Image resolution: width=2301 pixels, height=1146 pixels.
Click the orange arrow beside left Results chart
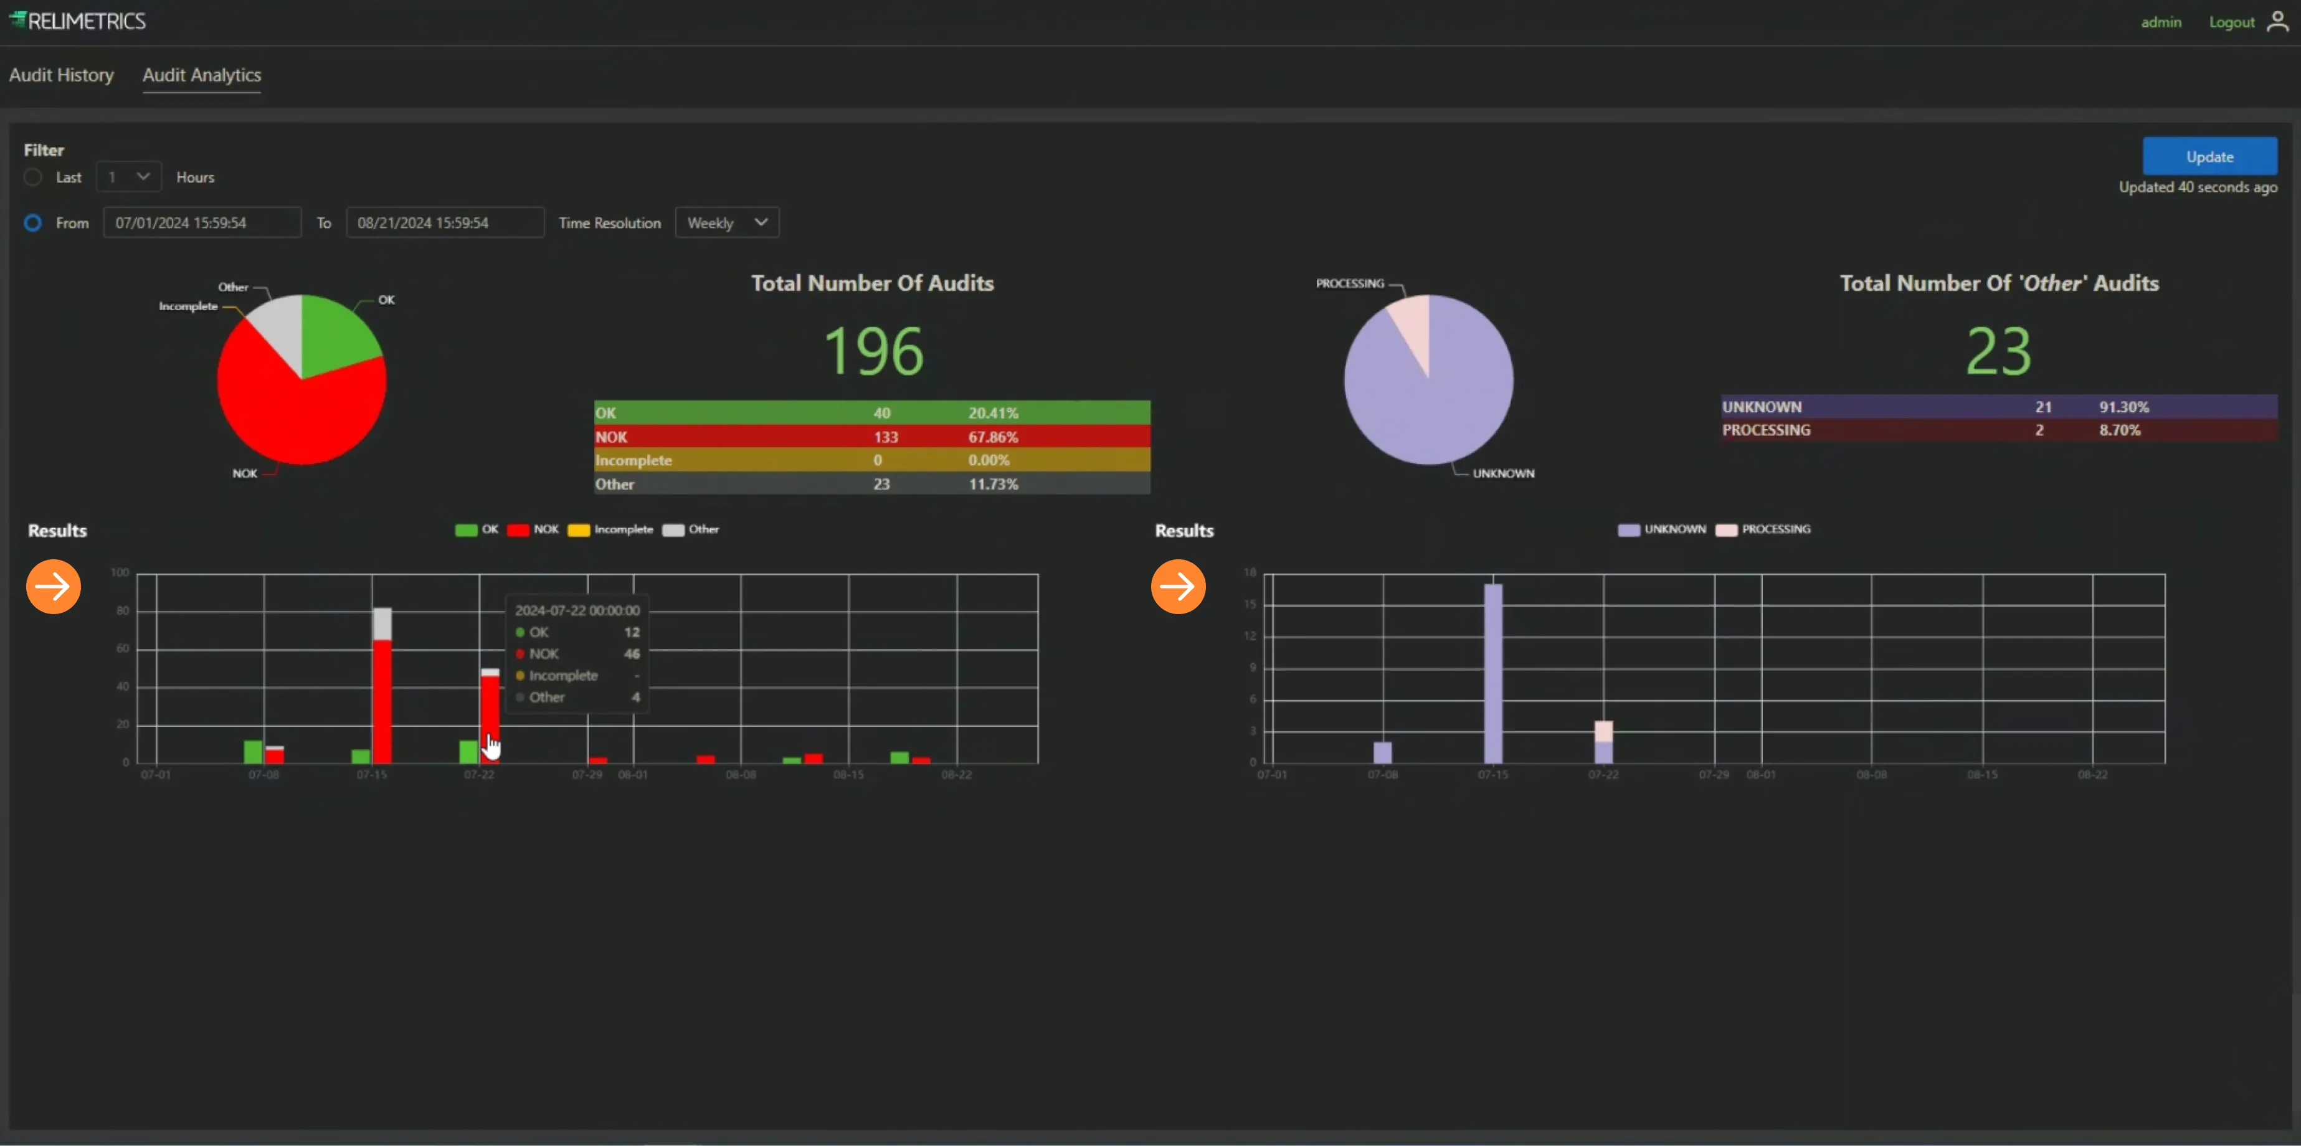click(54, 587)
